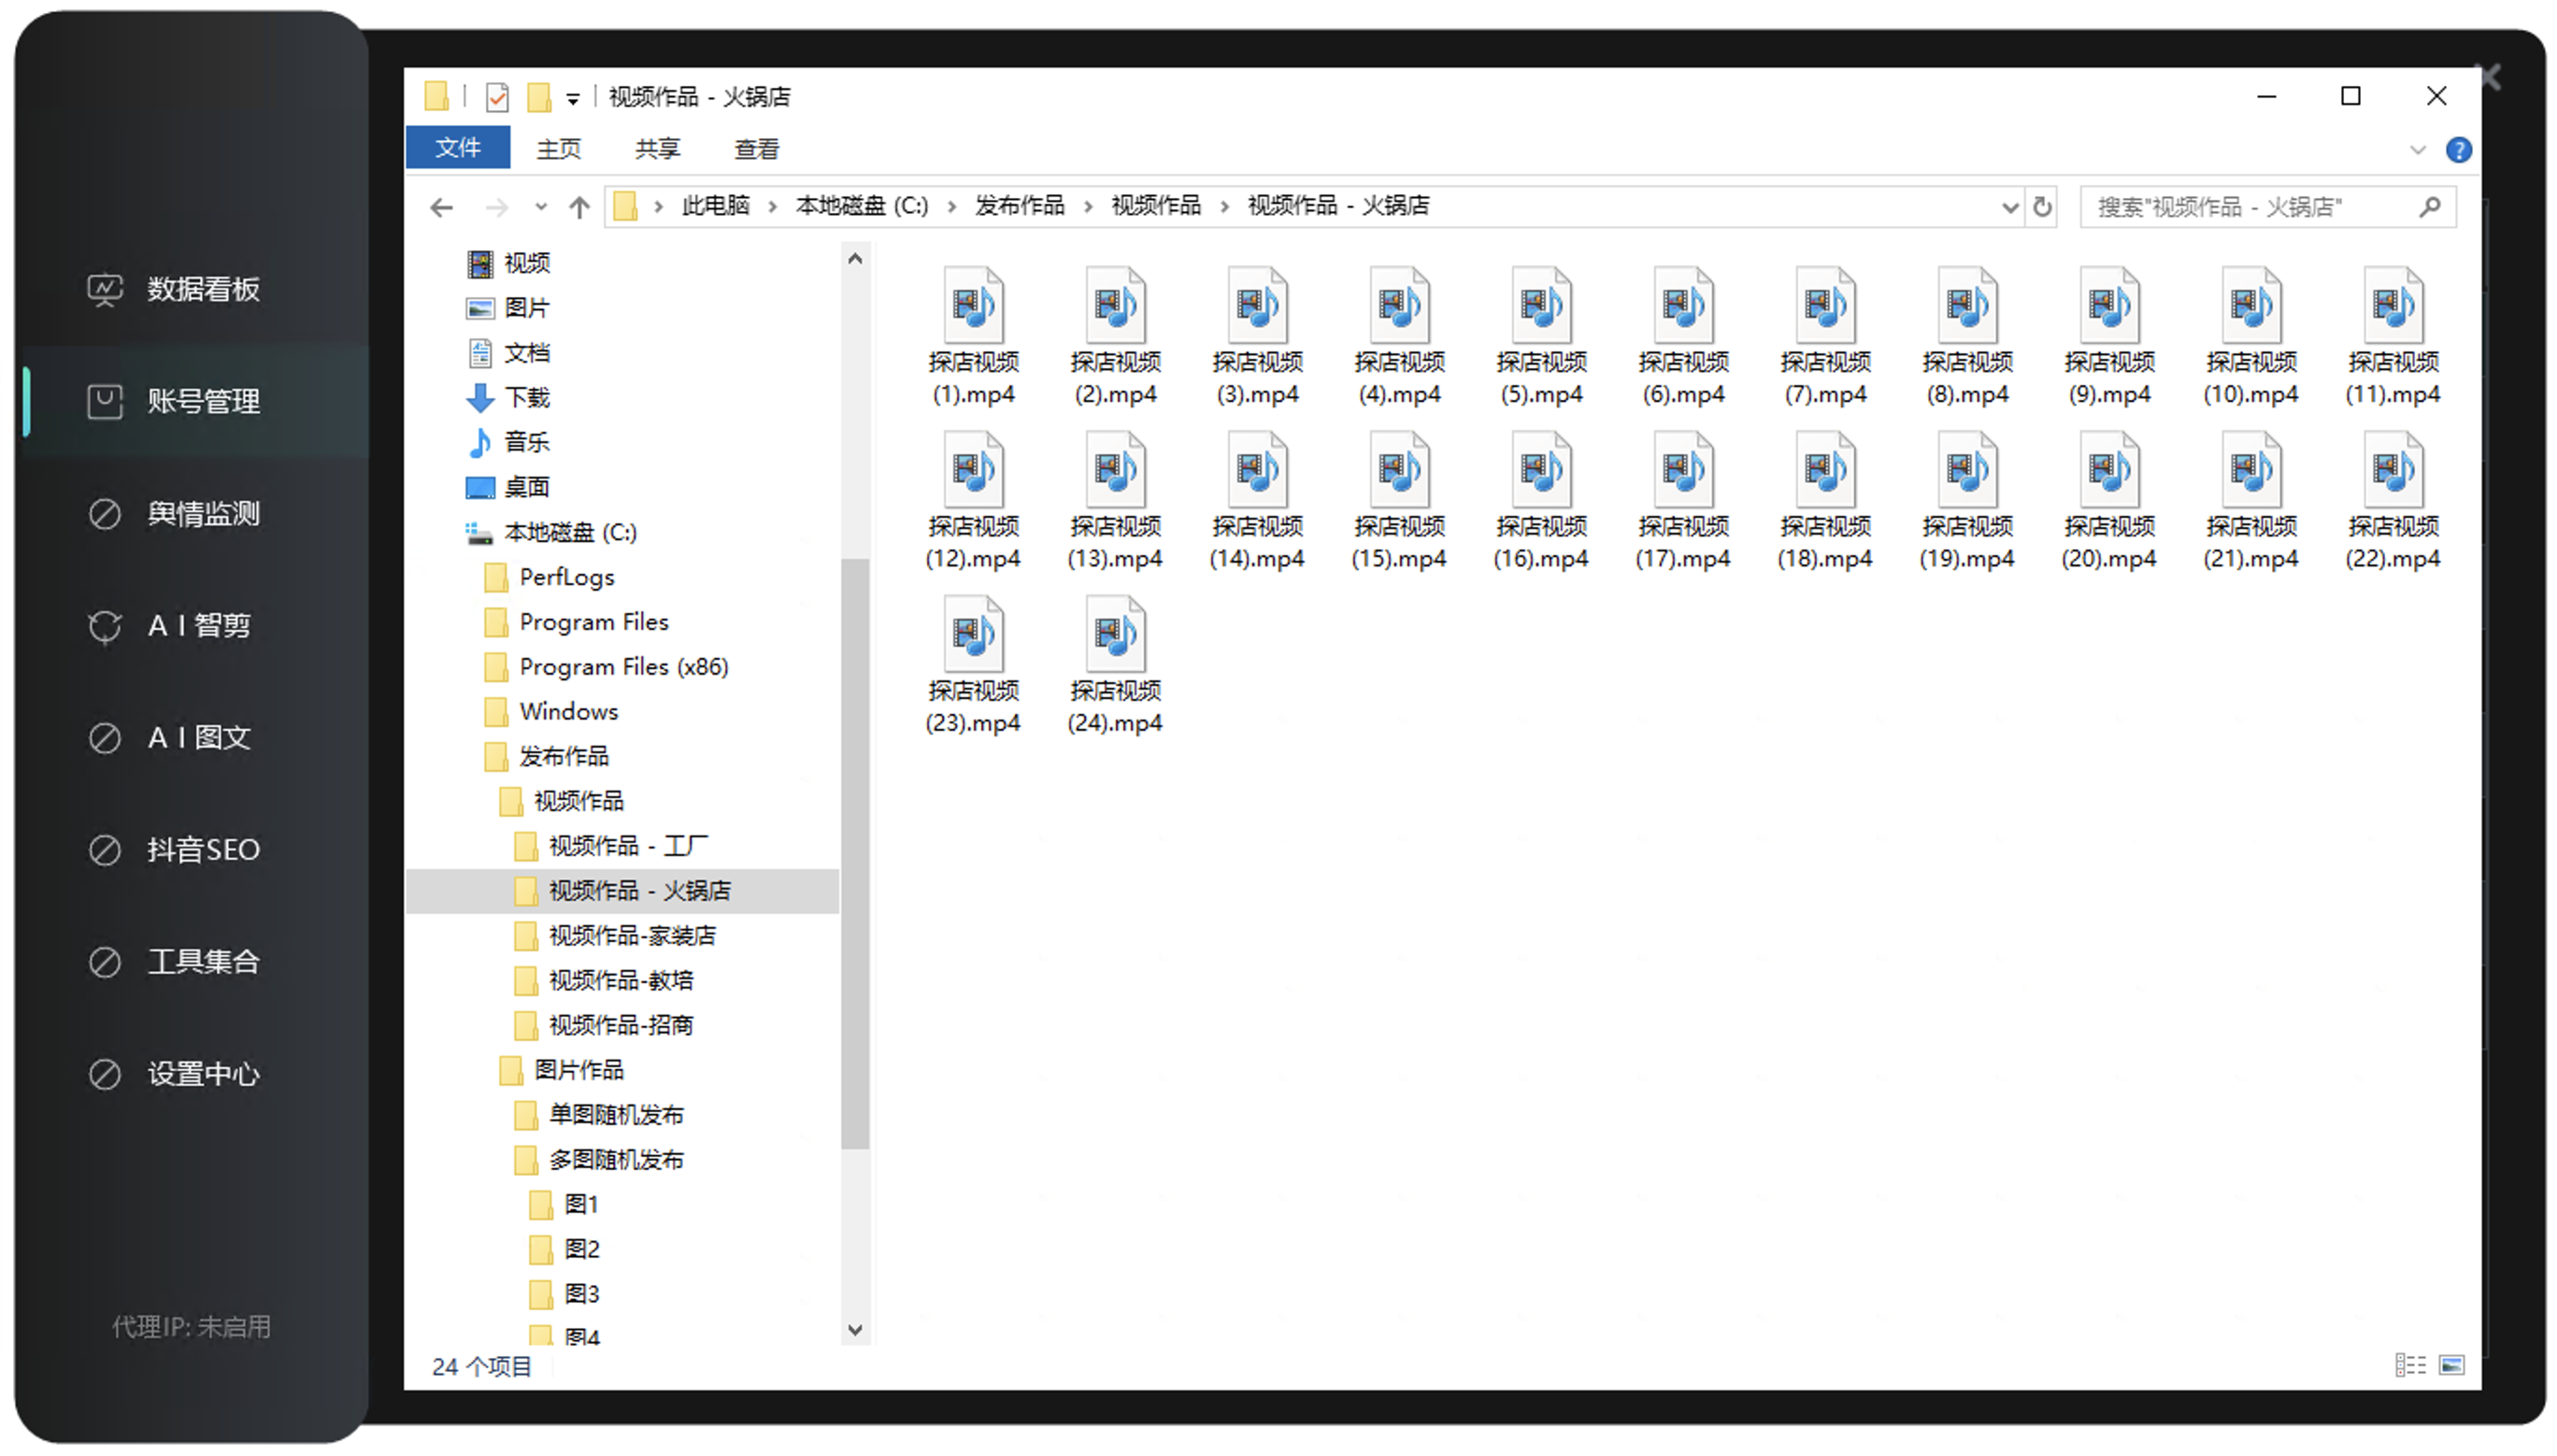Refresh the current folder view

pos(2042,207)
